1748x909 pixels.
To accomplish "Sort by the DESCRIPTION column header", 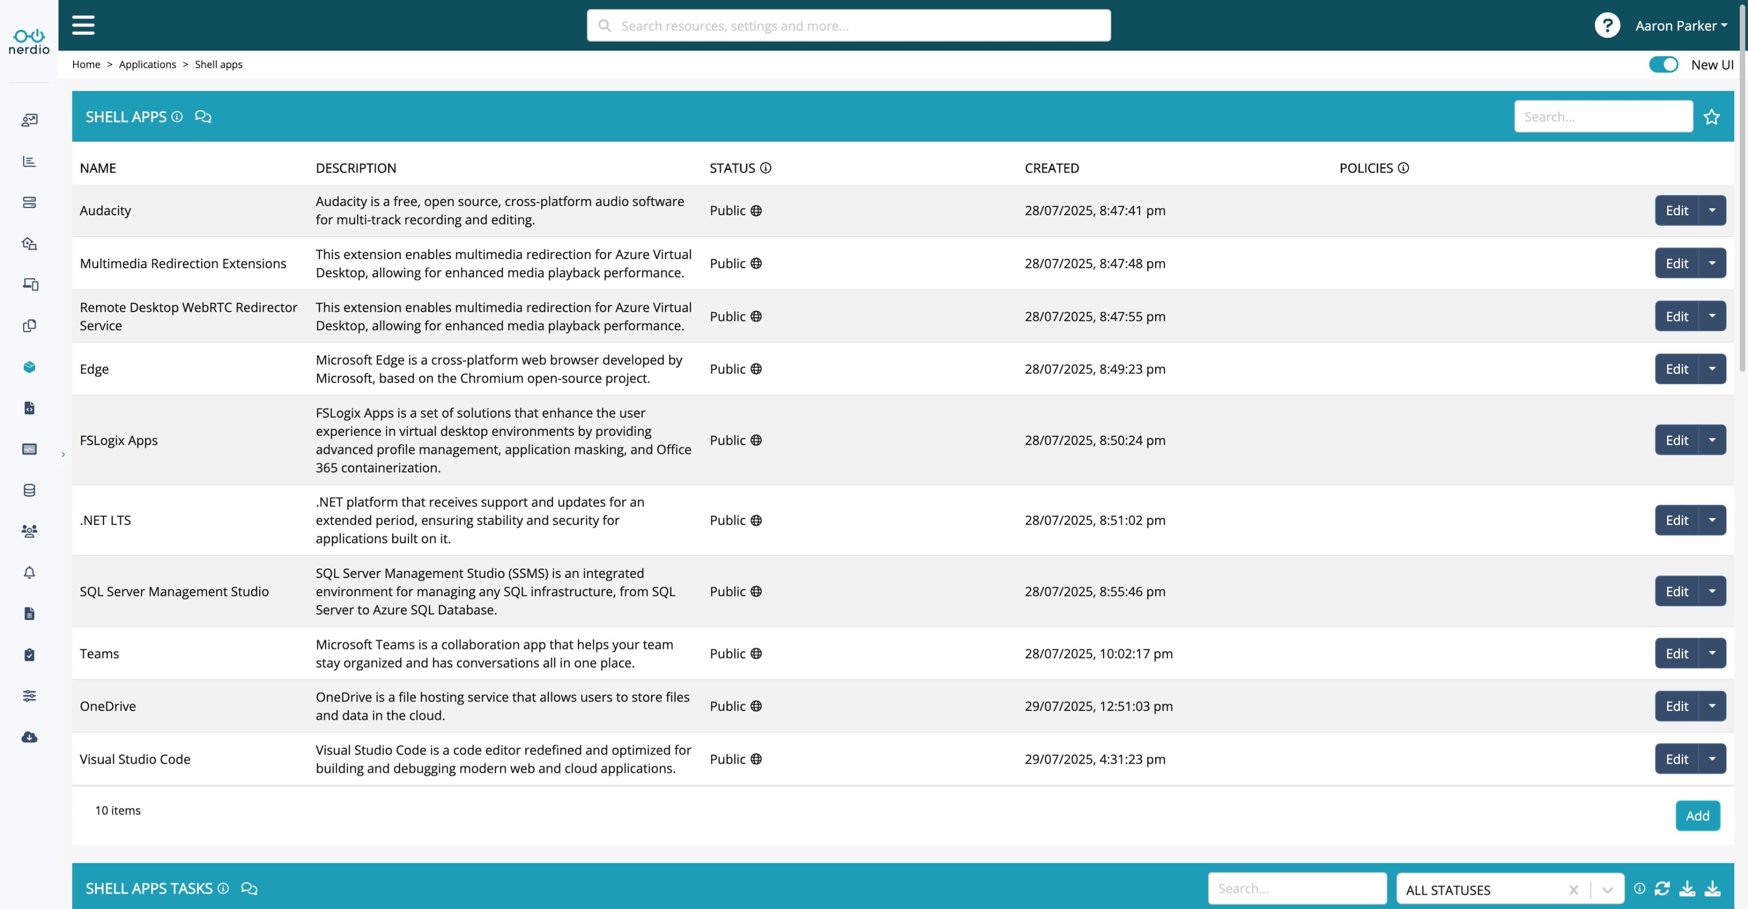I will (356, 168).
